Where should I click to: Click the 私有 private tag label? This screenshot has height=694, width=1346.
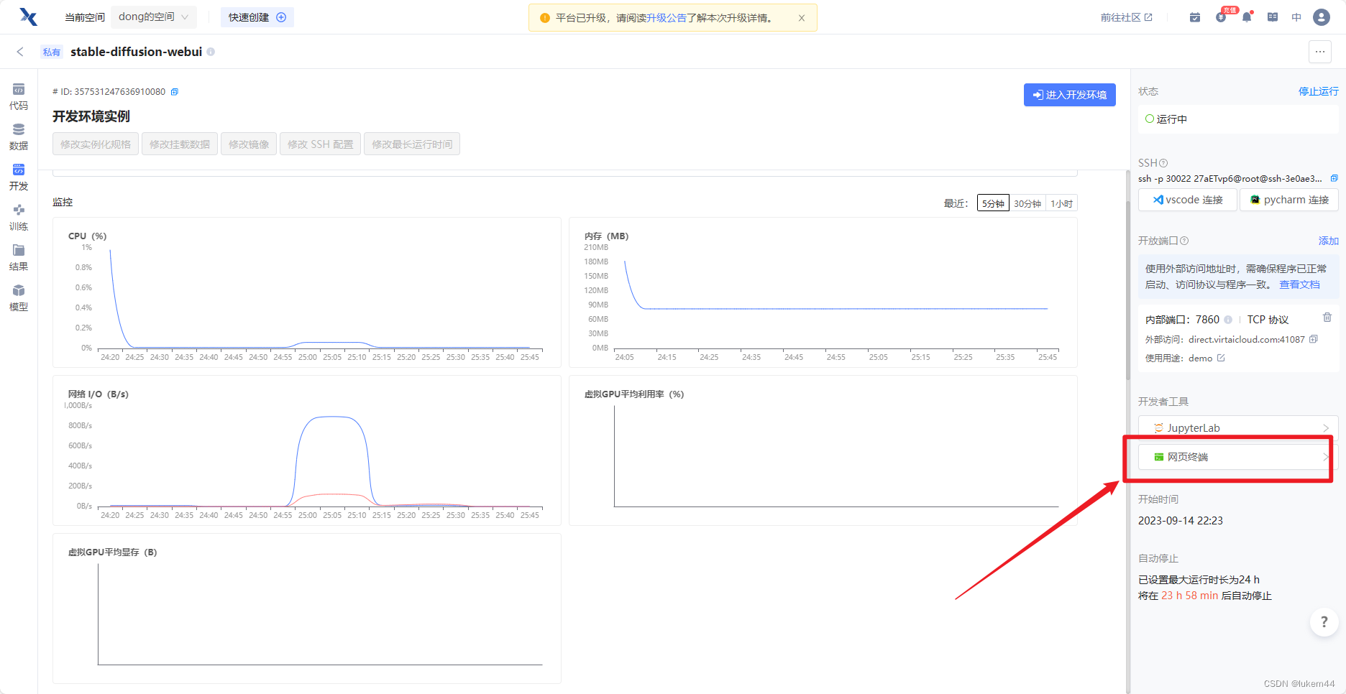click(52, 52)
